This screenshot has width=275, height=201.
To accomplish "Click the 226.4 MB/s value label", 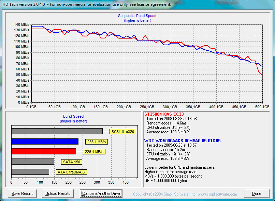I will [94, 152].
